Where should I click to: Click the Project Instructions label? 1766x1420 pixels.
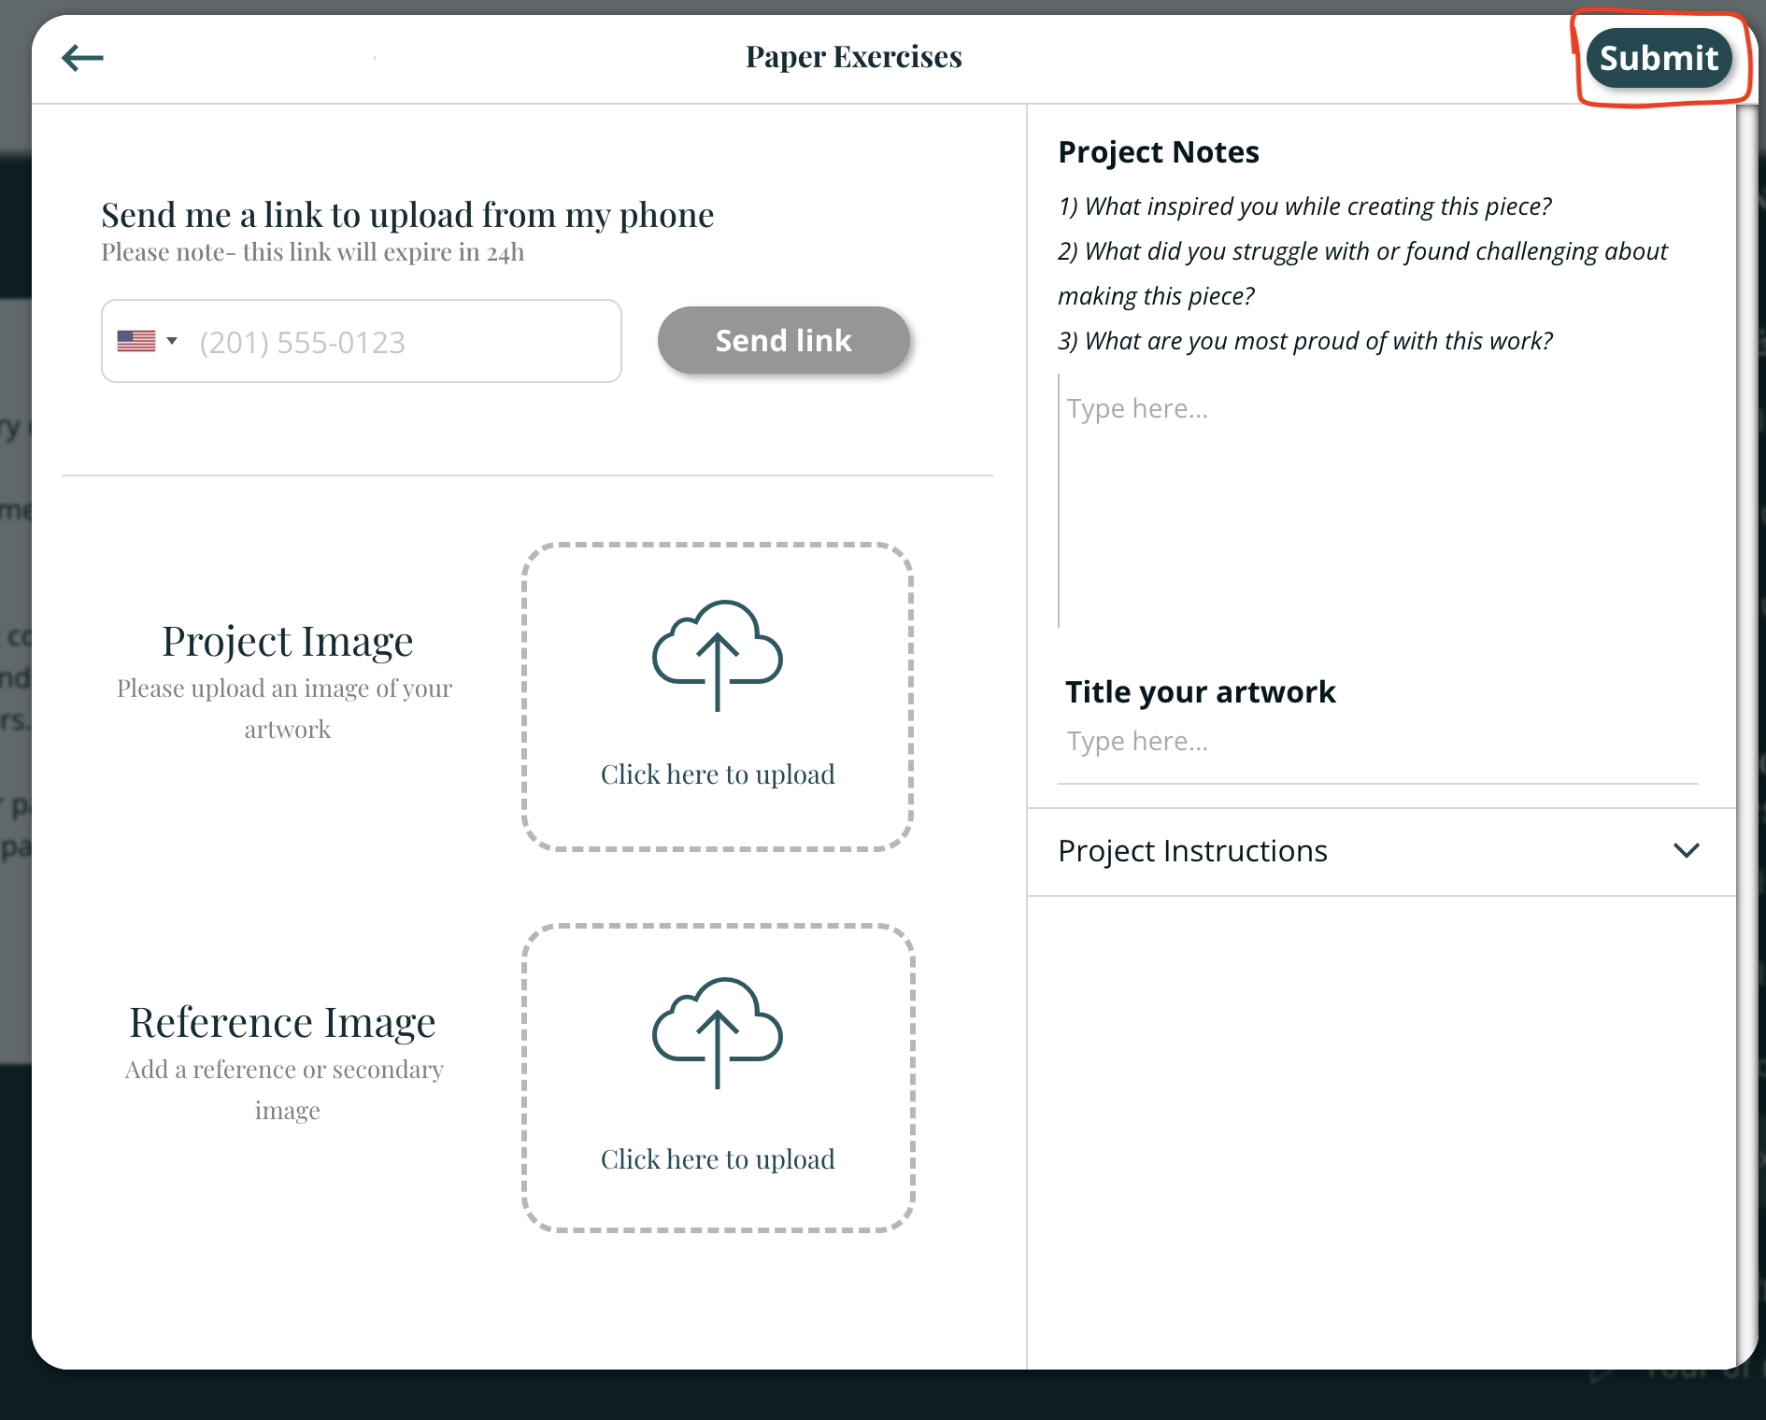tap(1192, 851)
